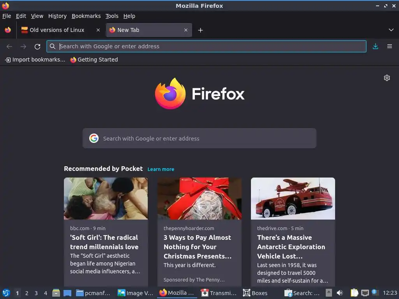Open Massive Antarctic Exploration Vehicle headline
399x299 pixels.
pyautogui.click(x=291, y=247)
